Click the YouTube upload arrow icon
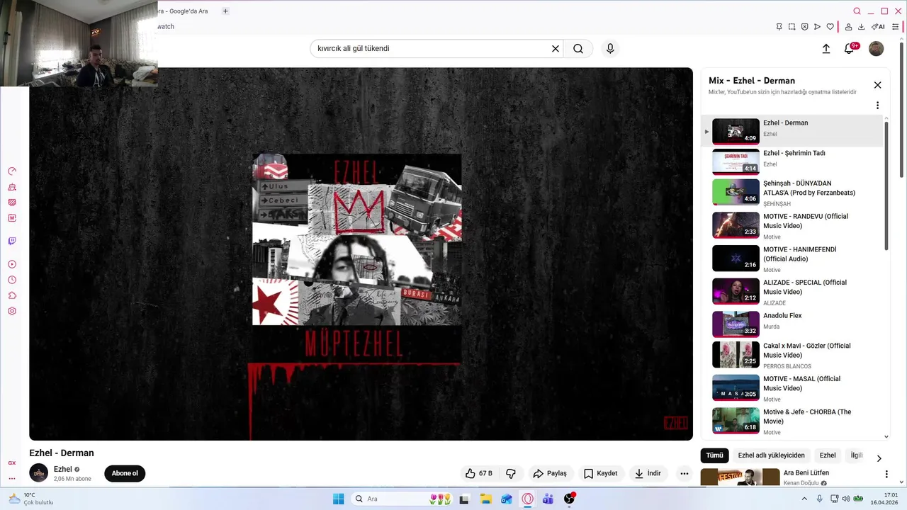This screenshot has height=510, width=907. [826, 49]
